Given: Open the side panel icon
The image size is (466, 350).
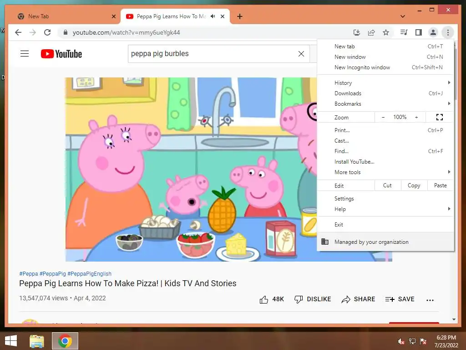Looking at the screenshot, I should pos(419,32).
